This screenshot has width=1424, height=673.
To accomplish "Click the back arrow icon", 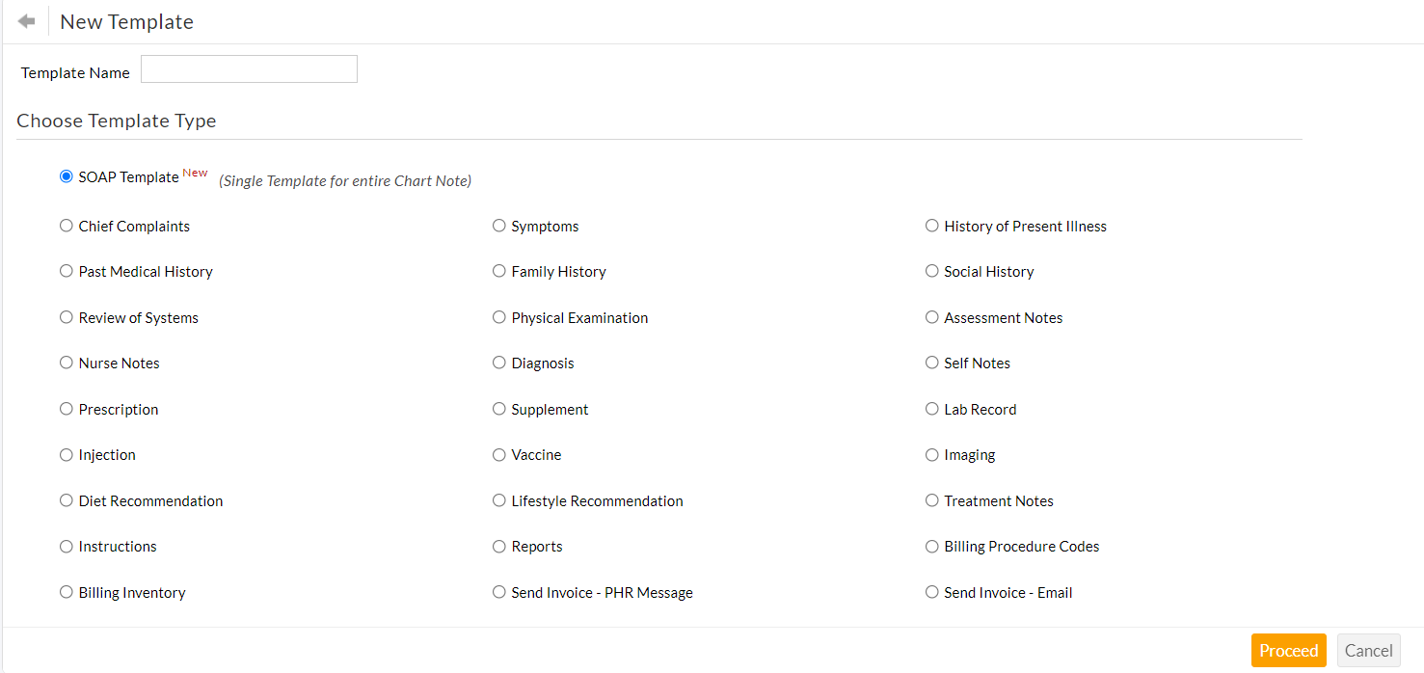I will (25, 19).
